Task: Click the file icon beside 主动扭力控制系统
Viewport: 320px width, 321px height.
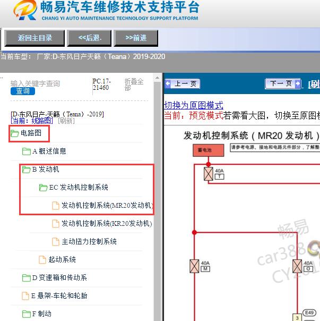Action: 56,242
